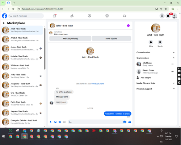
Task: Bookmark this page with star icon
Action: [x=166, y=9]
